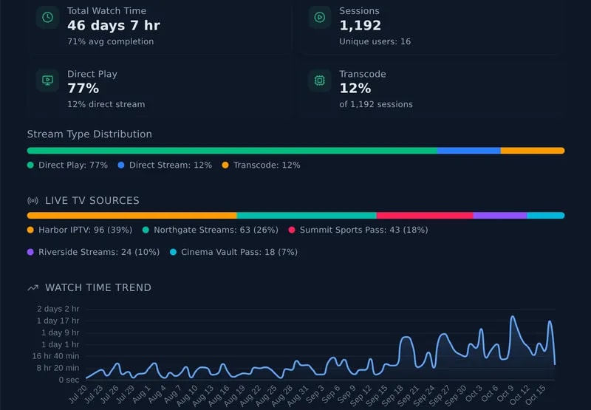Viewport: 591px width, 410px height.
Task: Click the orange Transcode segment of distribution bar
Action: click(533, 151)
